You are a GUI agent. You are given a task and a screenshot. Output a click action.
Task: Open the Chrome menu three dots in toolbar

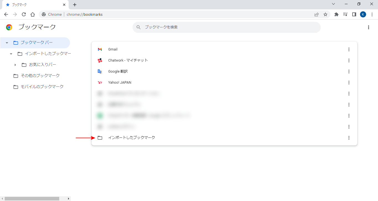tap(372, 14)
